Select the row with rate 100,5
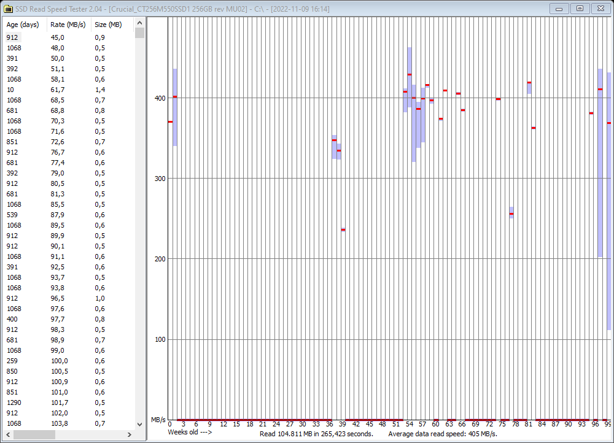 tap(69, 371)
